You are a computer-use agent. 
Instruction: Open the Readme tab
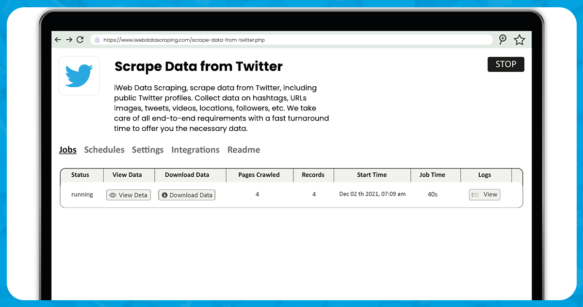243,150
